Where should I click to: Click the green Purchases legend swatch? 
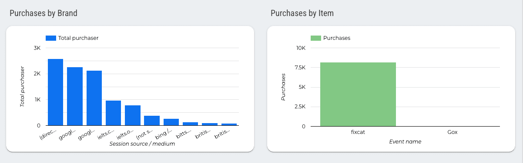coord(316,38)
